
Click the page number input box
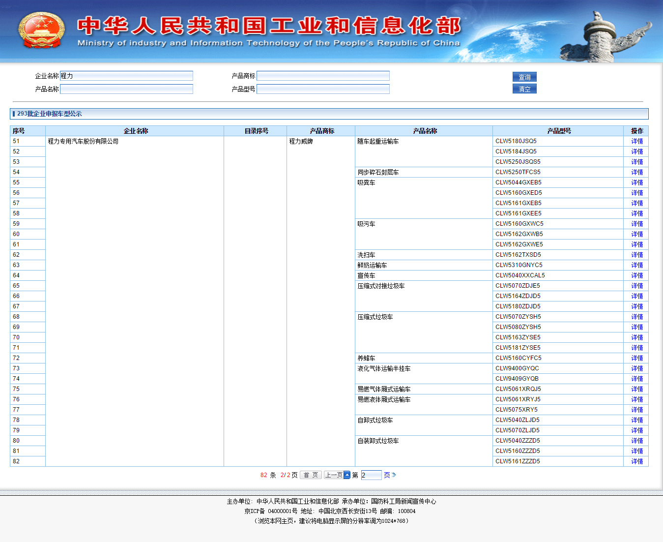coord(371,475)
